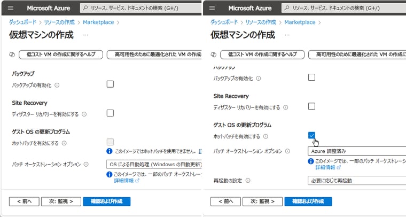This screenshot has width=406, height=217.
Task: Click blue info icon under Azure 調整済み dropdown
Action: click(311, 161)
